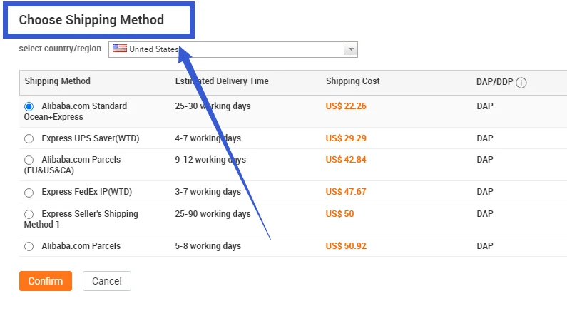Click the United States country selector field

click(228, 49)
